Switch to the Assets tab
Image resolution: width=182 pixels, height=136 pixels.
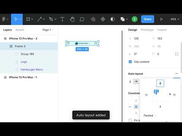pyautogui.click(x=20, y=30)
